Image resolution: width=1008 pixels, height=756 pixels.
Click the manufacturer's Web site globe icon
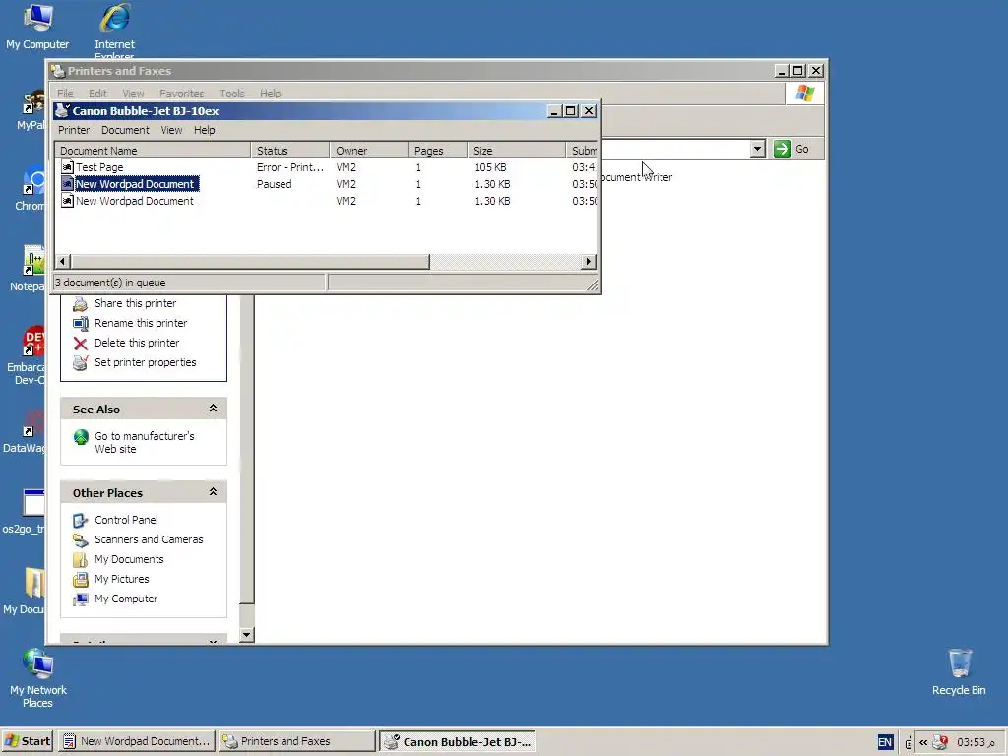click(81, 437)
